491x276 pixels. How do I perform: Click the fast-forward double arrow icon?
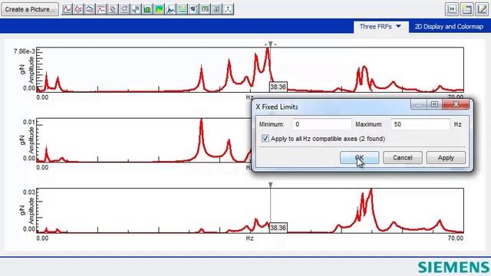click(x=452, y=9)
